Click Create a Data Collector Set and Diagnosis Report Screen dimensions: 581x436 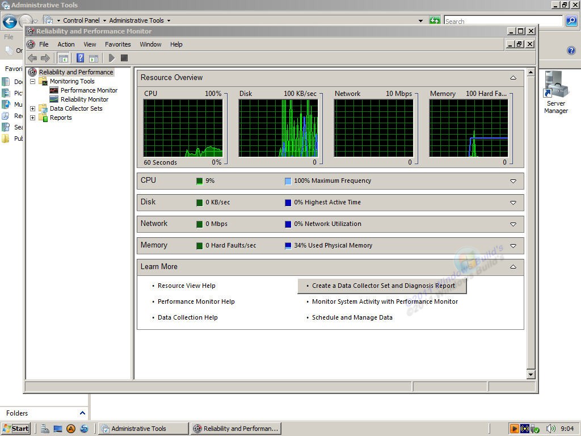(x=383, y=286)
